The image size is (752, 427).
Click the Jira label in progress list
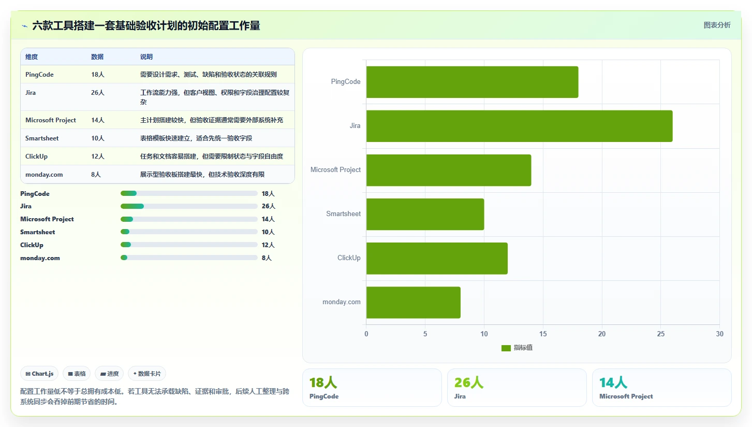pyautogui.click(x=26, y=206)
